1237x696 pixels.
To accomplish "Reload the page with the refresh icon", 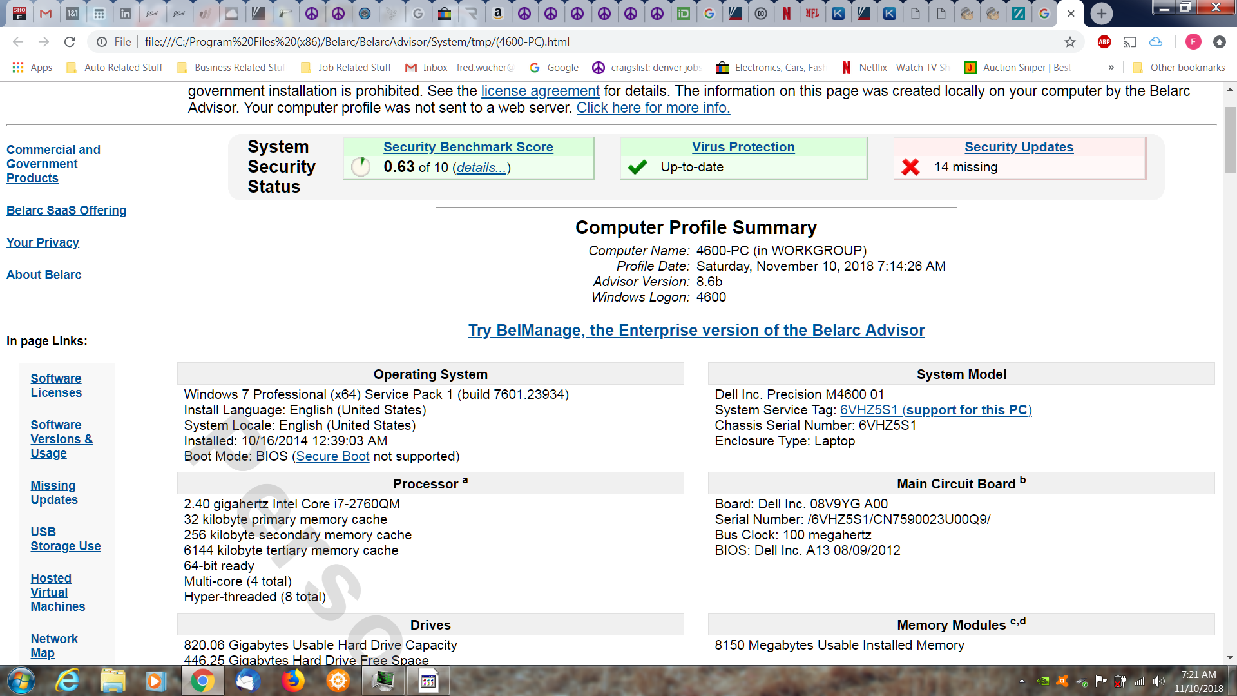I will (x=70, y=42).
